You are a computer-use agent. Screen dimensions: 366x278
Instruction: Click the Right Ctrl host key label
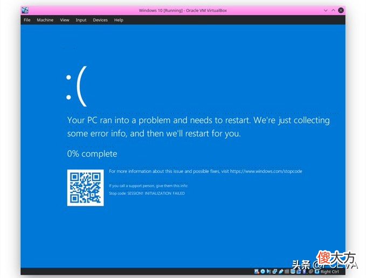tap(329, 272)
